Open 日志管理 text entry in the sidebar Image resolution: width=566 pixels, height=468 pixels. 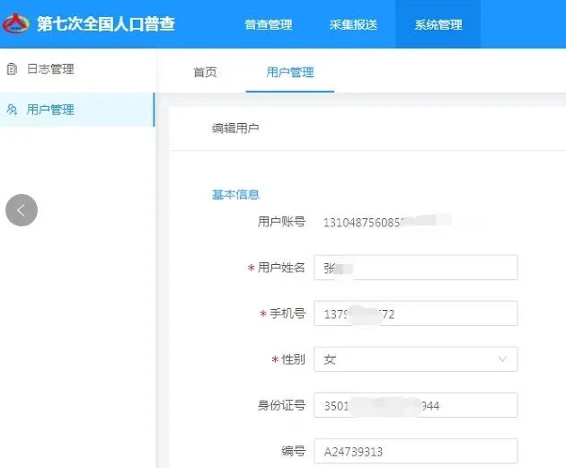click(x=50, y=69)
